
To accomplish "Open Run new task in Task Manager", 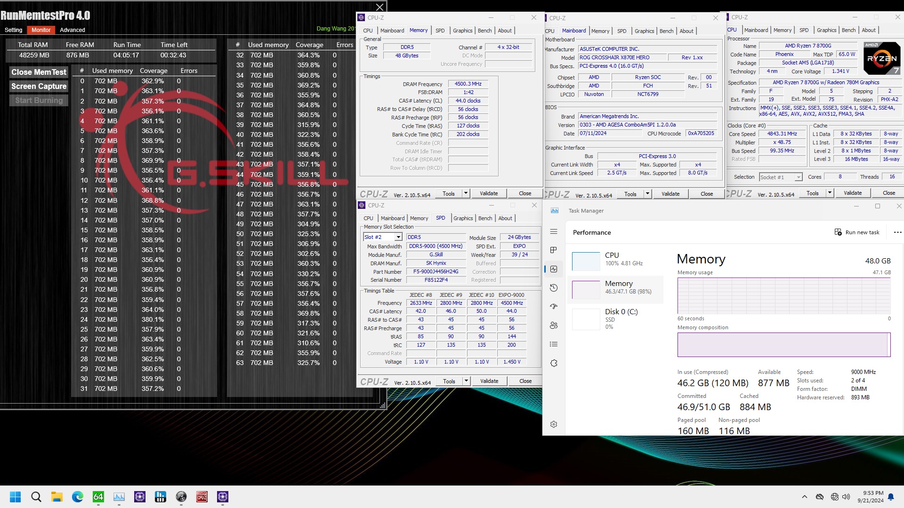I will tap(858, 232).
